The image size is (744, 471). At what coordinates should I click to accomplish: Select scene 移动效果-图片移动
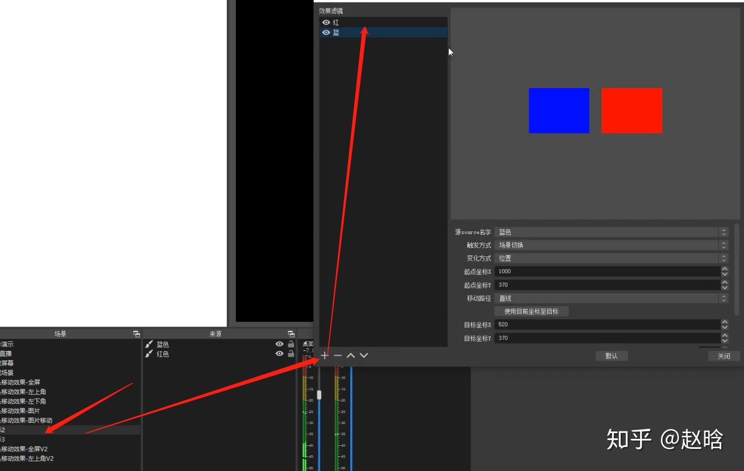point(26,420)
